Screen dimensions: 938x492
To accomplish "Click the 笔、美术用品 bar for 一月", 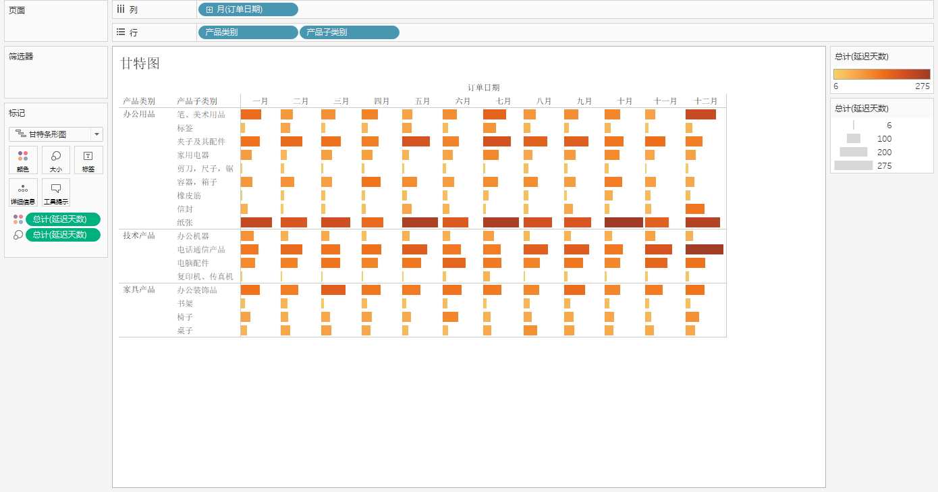I will 250,115.
